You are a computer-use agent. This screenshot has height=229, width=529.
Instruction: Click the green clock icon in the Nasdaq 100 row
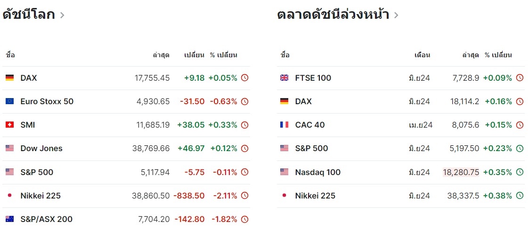pos(520,172)
